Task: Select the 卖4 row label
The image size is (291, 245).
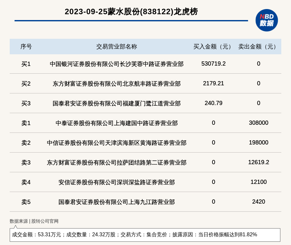Action: point(26,182)
